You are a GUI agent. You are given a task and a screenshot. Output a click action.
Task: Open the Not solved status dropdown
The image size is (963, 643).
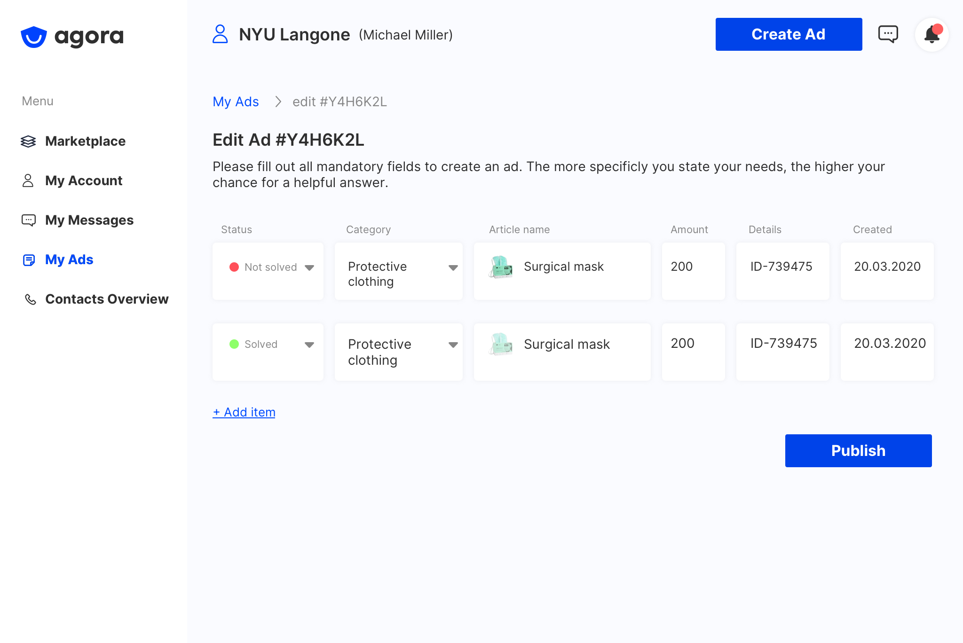click(x=309, y=267)
